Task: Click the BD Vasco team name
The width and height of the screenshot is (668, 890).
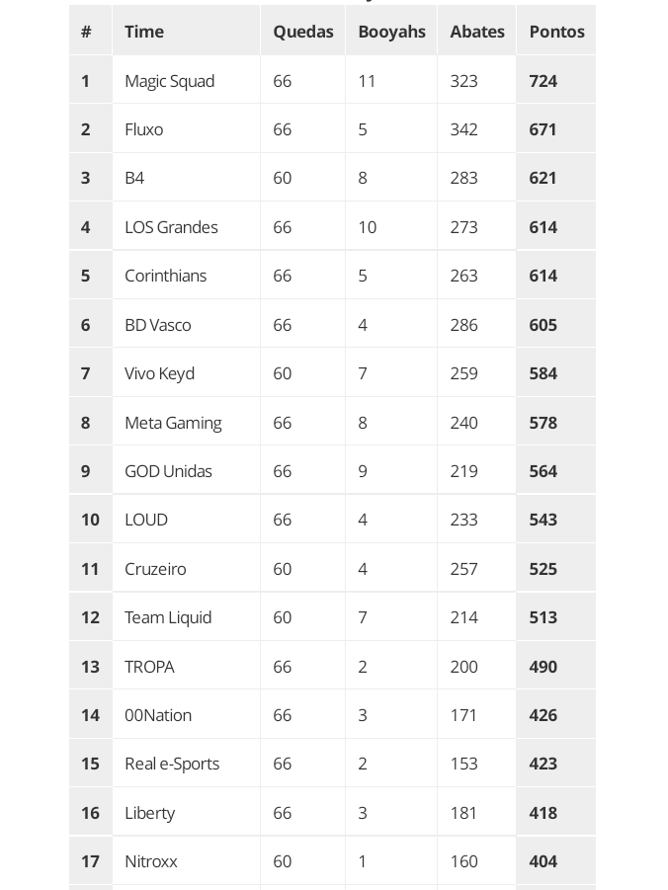Action: click(x=158, y=325)
